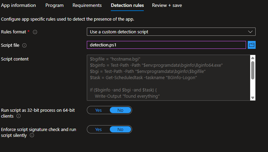
Task: Click info icon for 32-bit process setting
Action: pos(19,116)
